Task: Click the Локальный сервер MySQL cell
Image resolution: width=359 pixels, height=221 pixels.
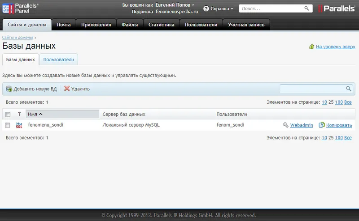Action: coord(131,125)
